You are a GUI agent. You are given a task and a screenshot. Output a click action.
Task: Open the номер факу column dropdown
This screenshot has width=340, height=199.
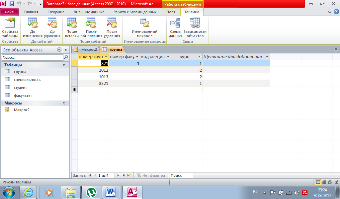click(137, 57)
